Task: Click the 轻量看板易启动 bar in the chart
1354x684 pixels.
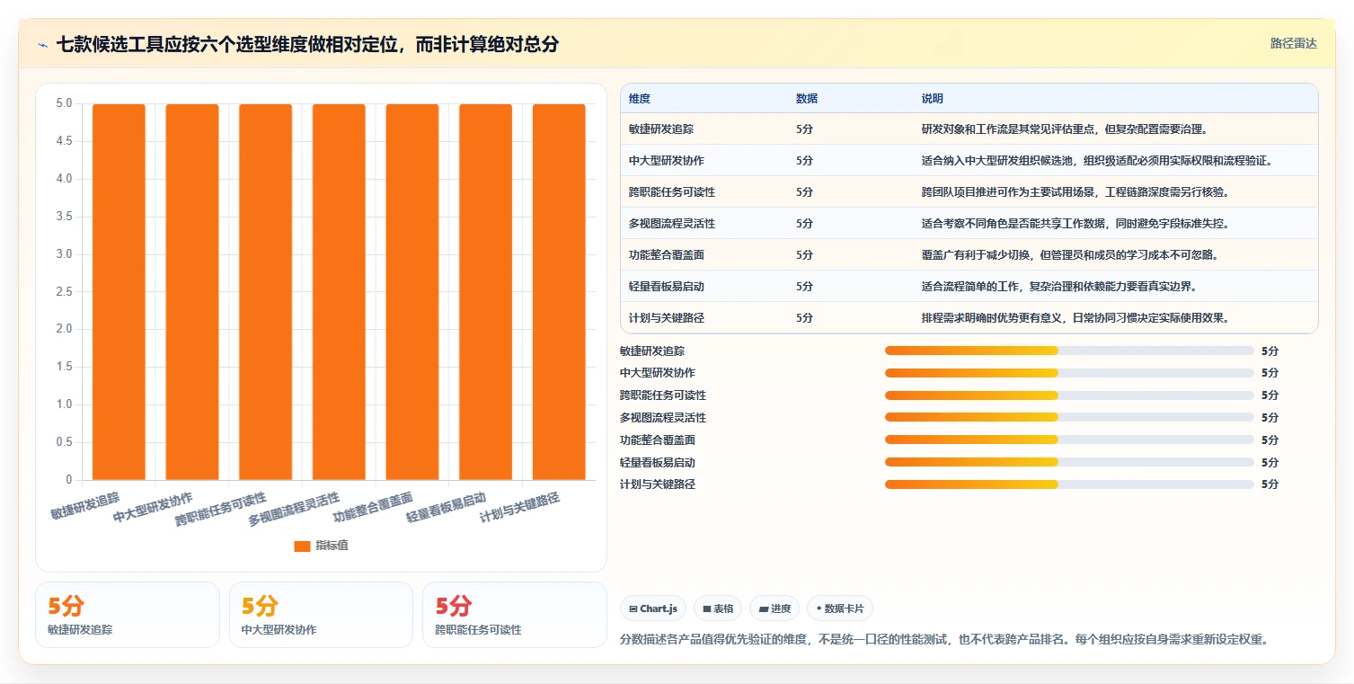Action: 486,292
